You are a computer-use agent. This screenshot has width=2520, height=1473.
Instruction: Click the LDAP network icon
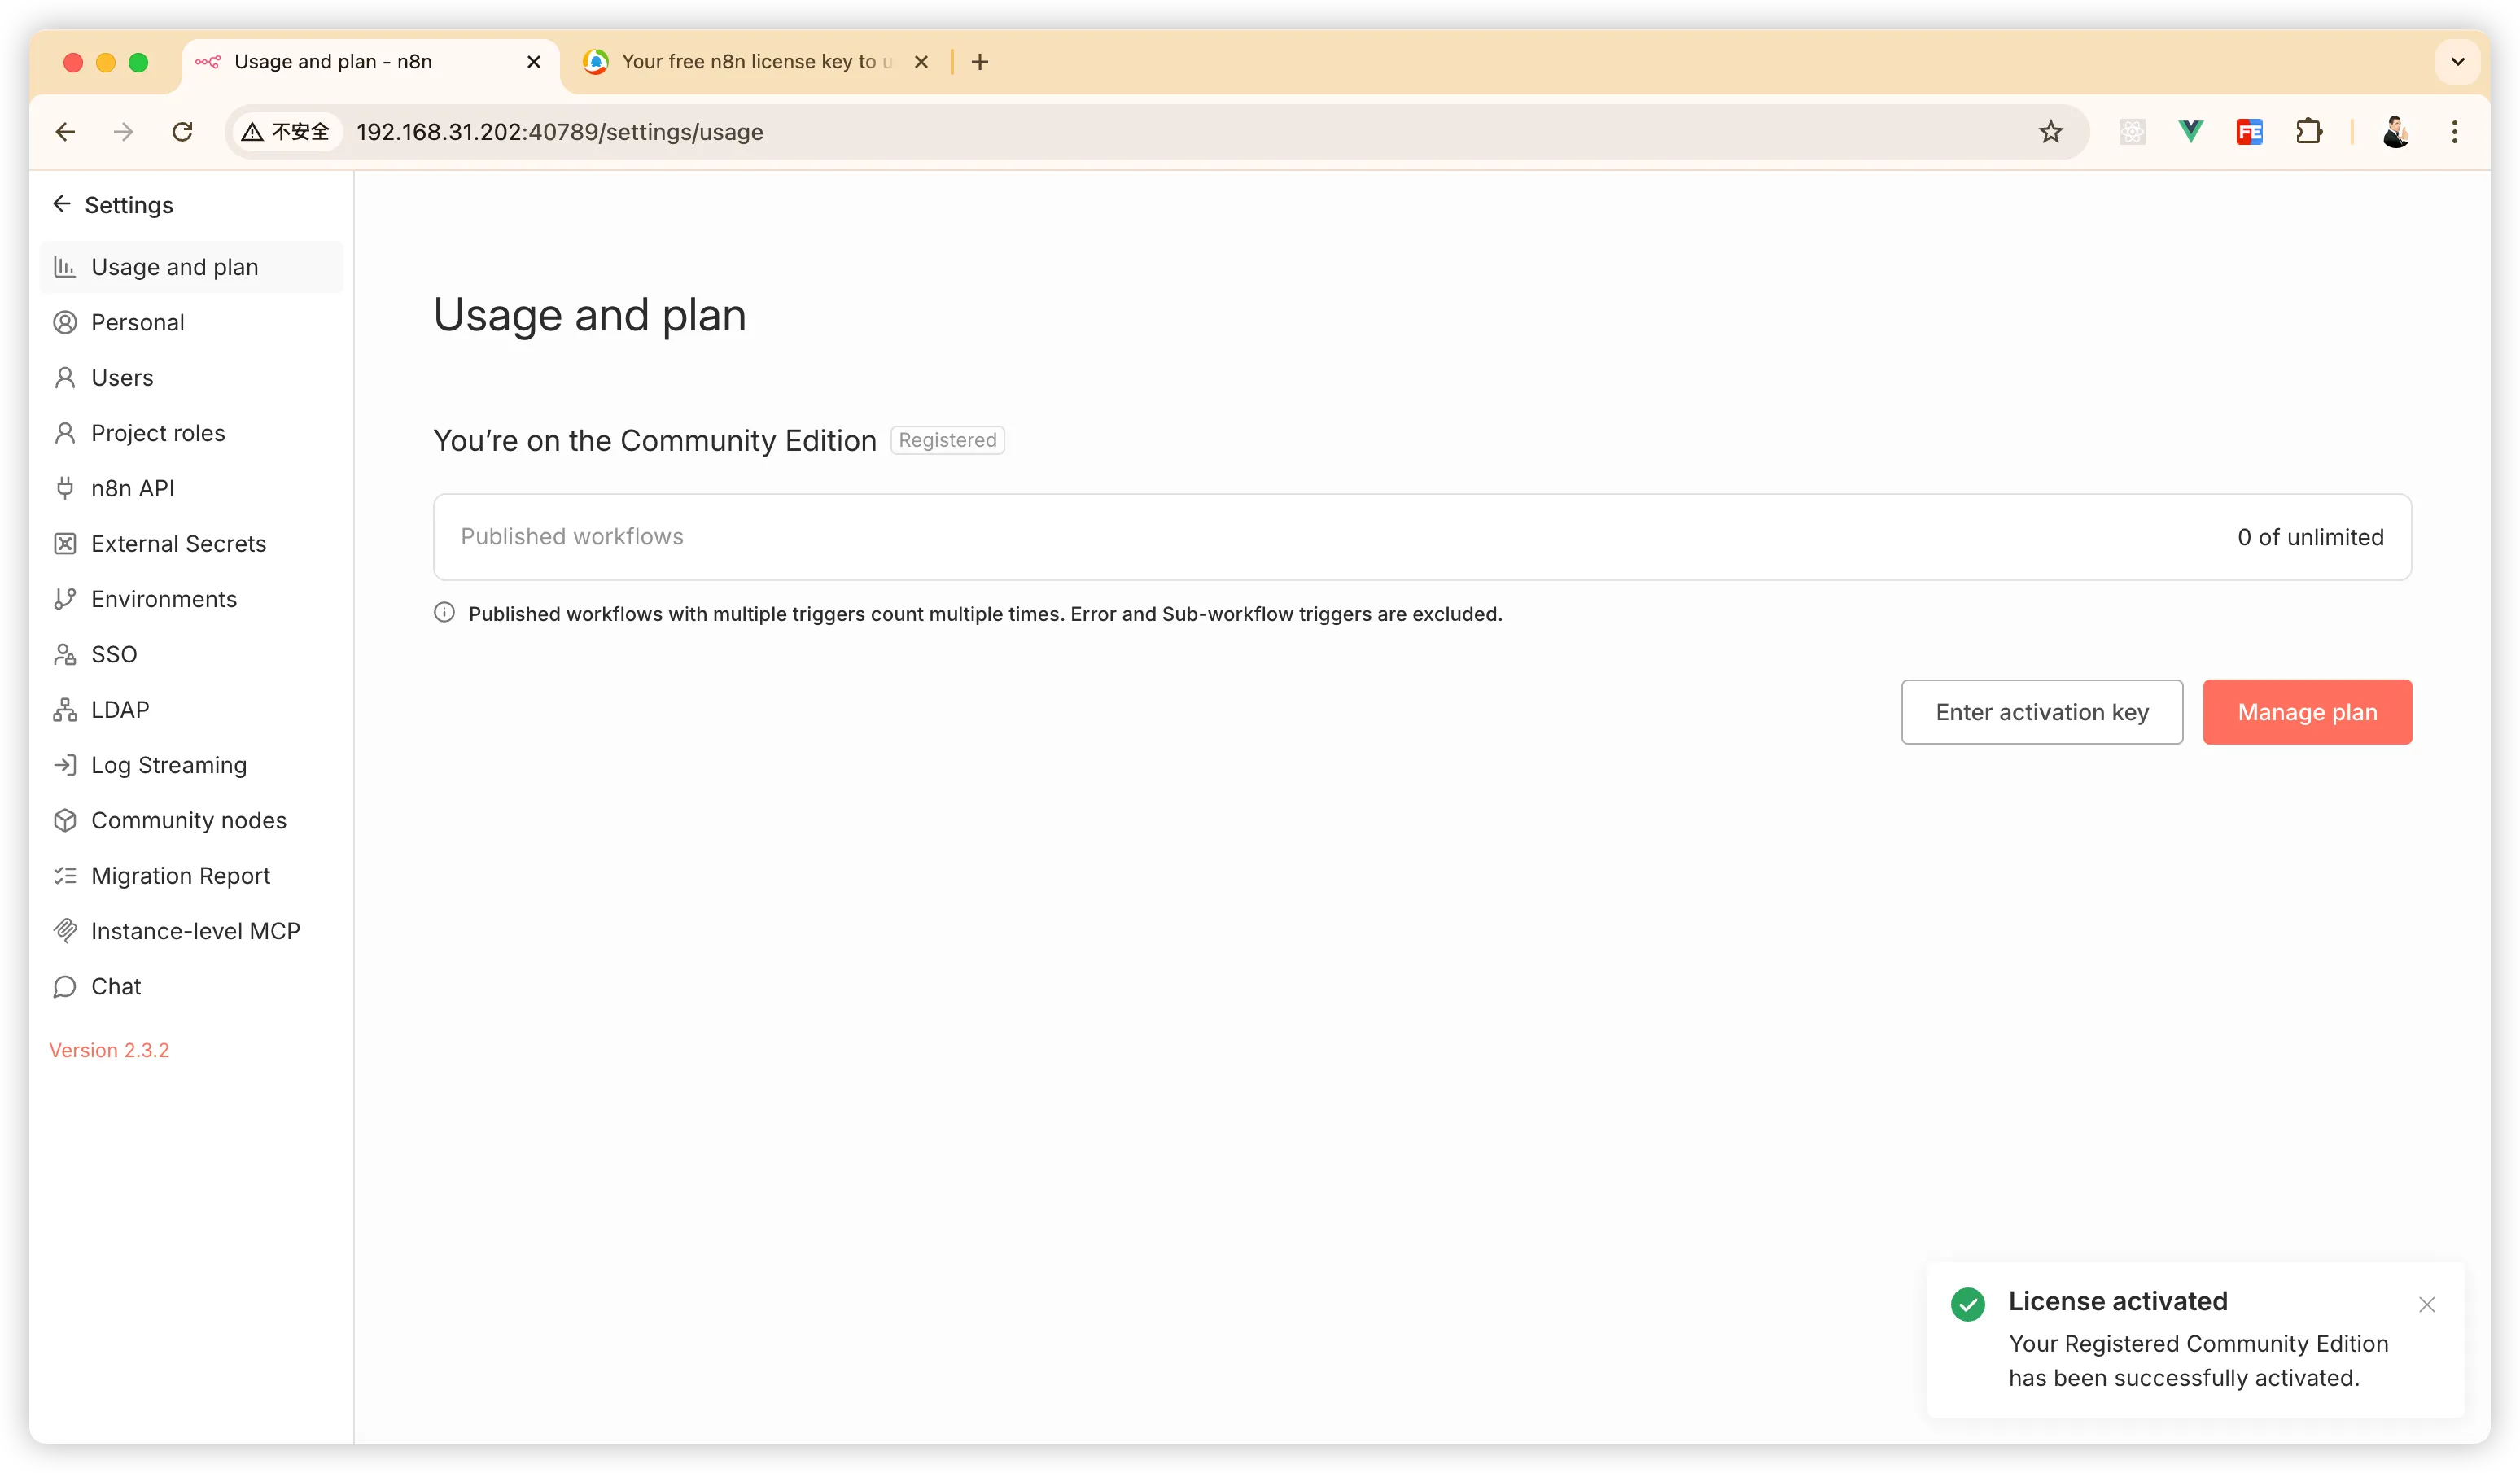click(65, 709)
